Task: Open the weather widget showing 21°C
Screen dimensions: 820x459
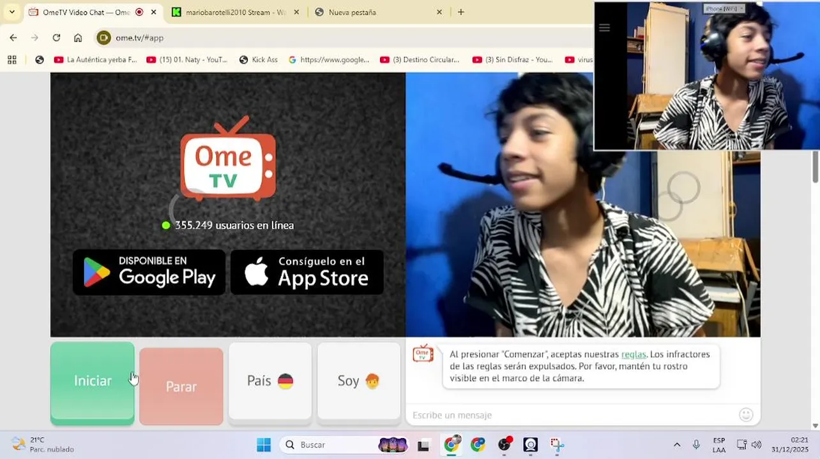Action: coord(43,444)
